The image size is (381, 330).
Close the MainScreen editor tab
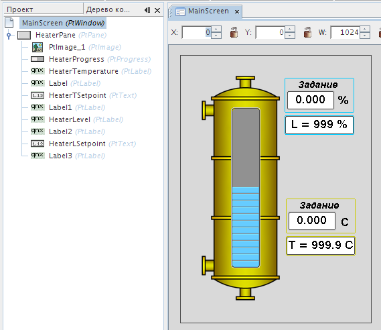coord(237,11)
